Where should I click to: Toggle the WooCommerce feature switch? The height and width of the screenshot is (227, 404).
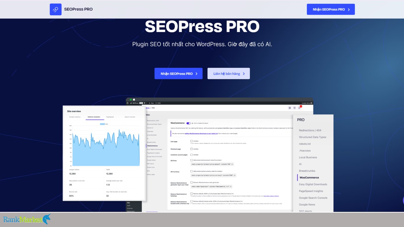tap(188, 123)
